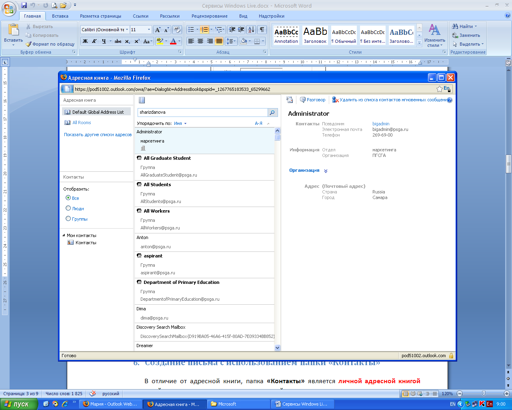The width and height of the screenshot is (512, 410).
Task: Increase paragraph indent
Action: 241,30
